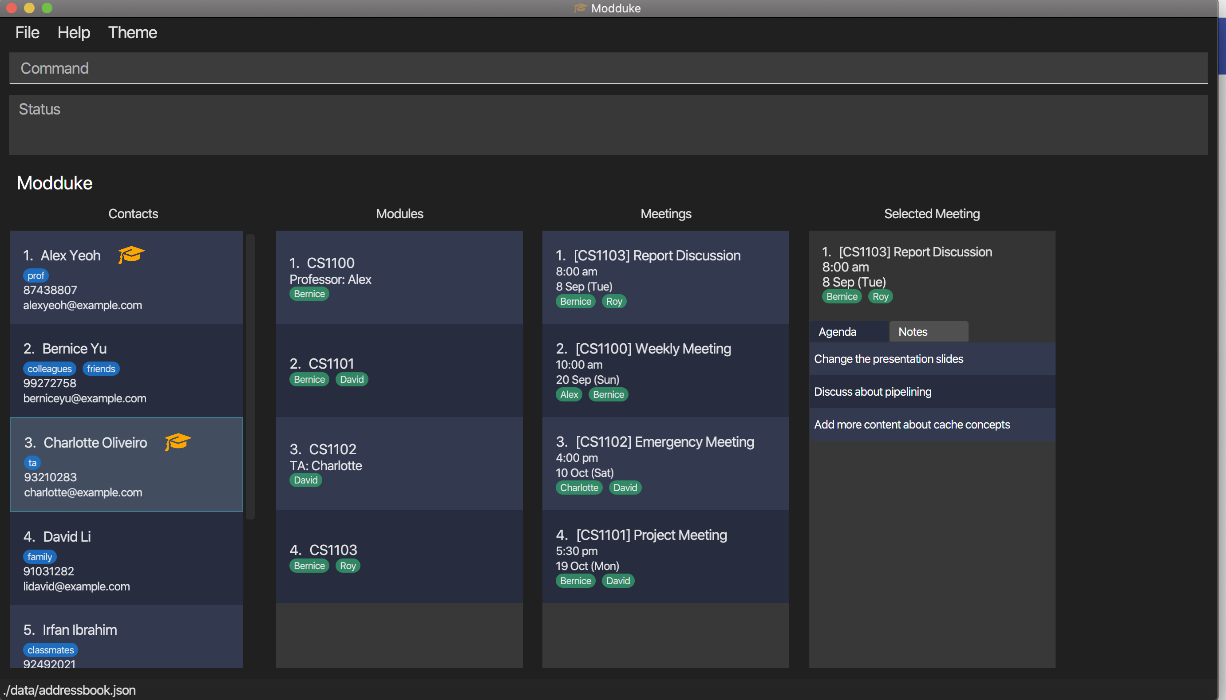Open the Help menu

(74, 33)
